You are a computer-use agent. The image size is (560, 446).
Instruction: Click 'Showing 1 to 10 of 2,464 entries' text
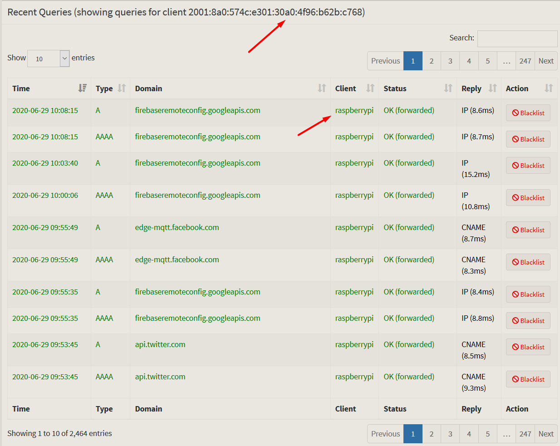coord(59,433)
